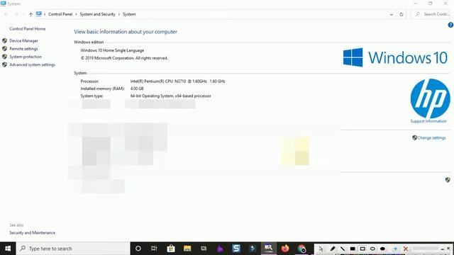Open the purple taskbar app icon
Image resolution: width=454 pixels, height=255 pixels.
tap(220, 249)
